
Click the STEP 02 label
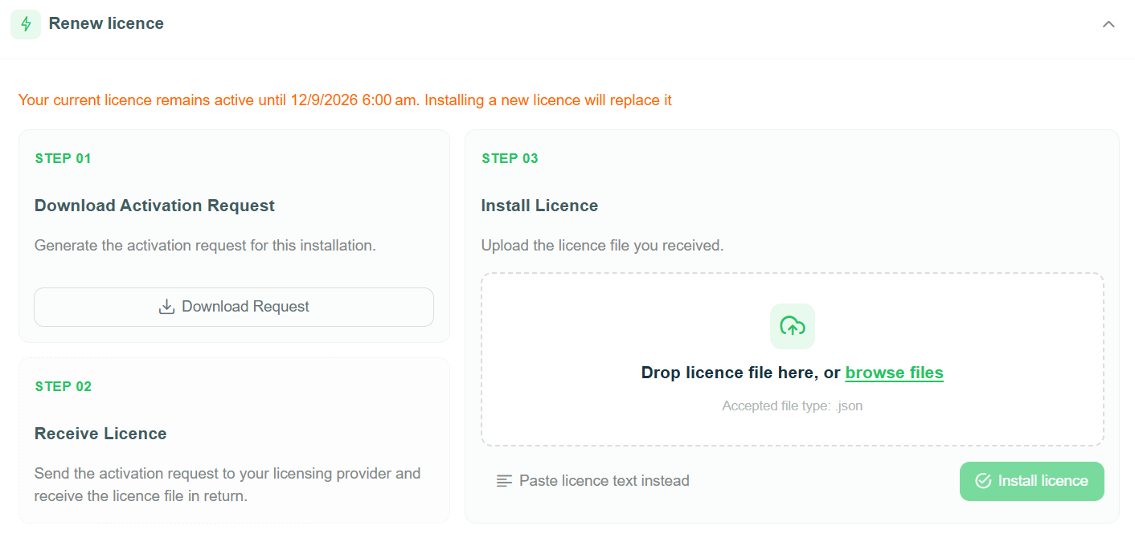tap(64, 386)
